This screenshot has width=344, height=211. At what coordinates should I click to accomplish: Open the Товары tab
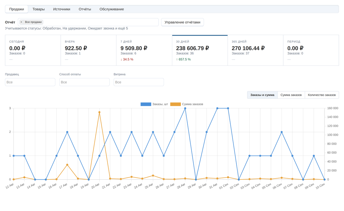(39, 9)
